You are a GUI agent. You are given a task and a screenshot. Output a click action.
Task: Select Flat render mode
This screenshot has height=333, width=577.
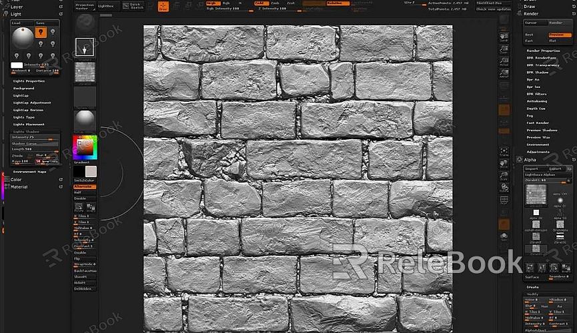(x=553, y=41)
